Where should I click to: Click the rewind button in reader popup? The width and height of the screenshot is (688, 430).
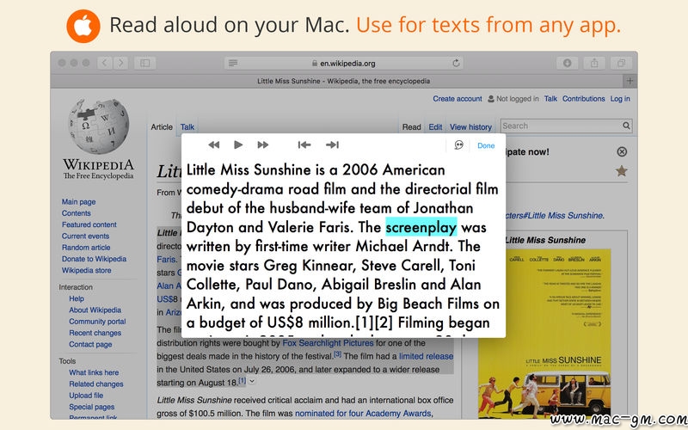(213, 144)
